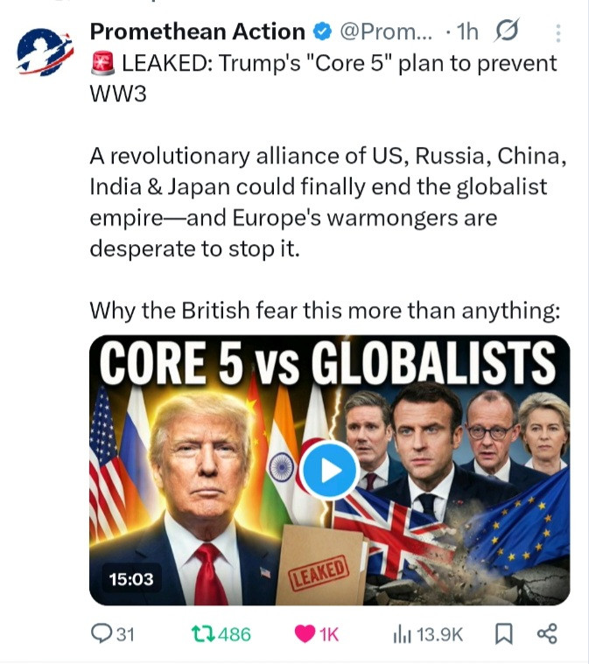Click the red siren emoji before LEAKED
The image size is (589, 664).
pos(102,64)
